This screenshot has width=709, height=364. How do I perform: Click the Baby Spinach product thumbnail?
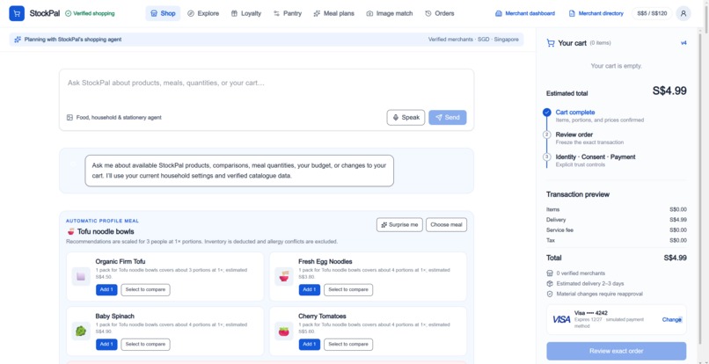click(x=81, y=331)
